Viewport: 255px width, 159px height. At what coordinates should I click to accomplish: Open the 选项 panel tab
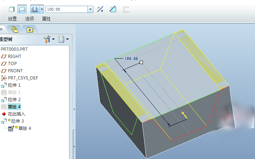(x=30, y=19)
